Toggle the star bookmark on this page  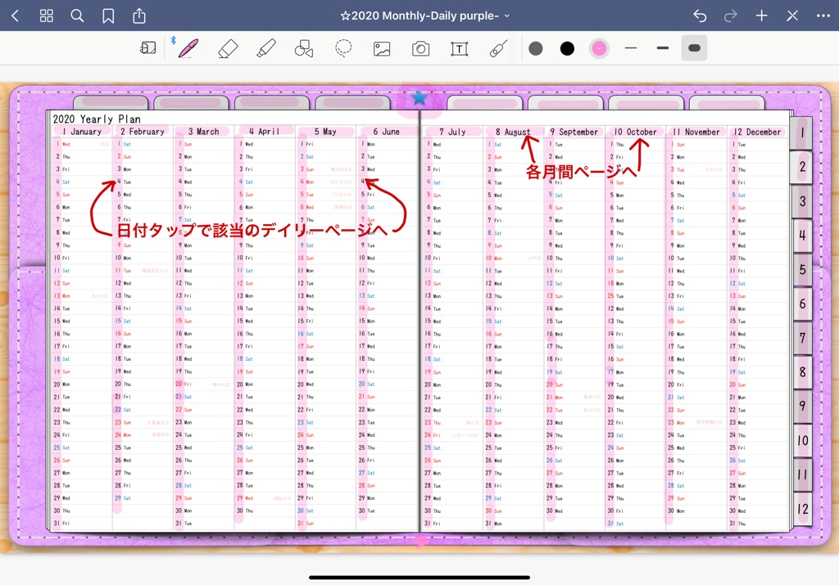click(419, 97)
